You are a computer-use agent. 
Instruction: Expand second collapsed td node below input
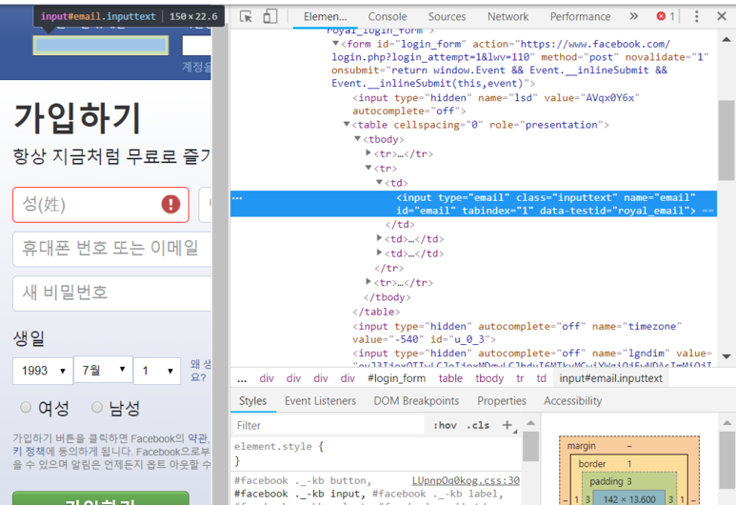(x=379, y=252)
